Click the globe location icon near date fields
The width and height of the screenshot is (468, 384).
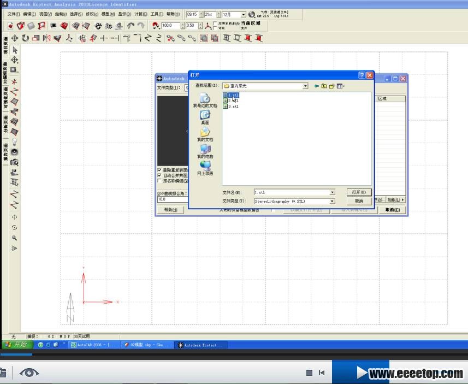(x=252, y=14)
